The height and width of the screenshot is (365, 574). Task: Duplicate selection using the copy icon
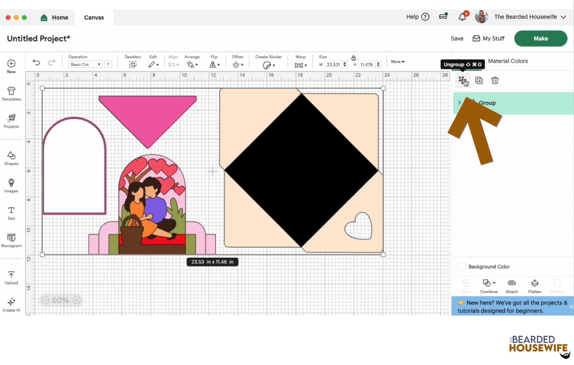(479, 80)
